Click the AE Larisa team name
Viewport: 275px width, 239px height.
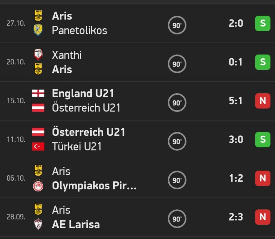coord(76,224)
